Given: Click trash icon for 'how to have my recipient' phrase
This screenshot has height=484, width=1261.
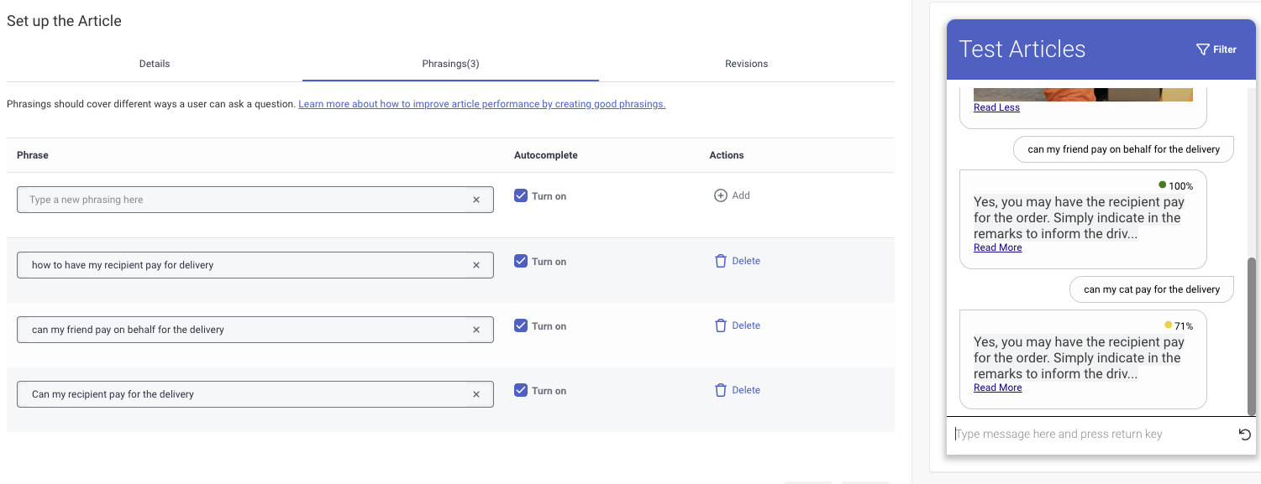Looking at the screenshot, I should tap(720, 261).
